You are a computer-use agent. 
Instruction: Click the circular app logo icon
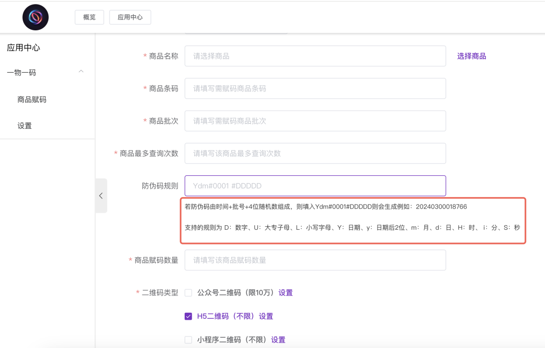(35, 17)
